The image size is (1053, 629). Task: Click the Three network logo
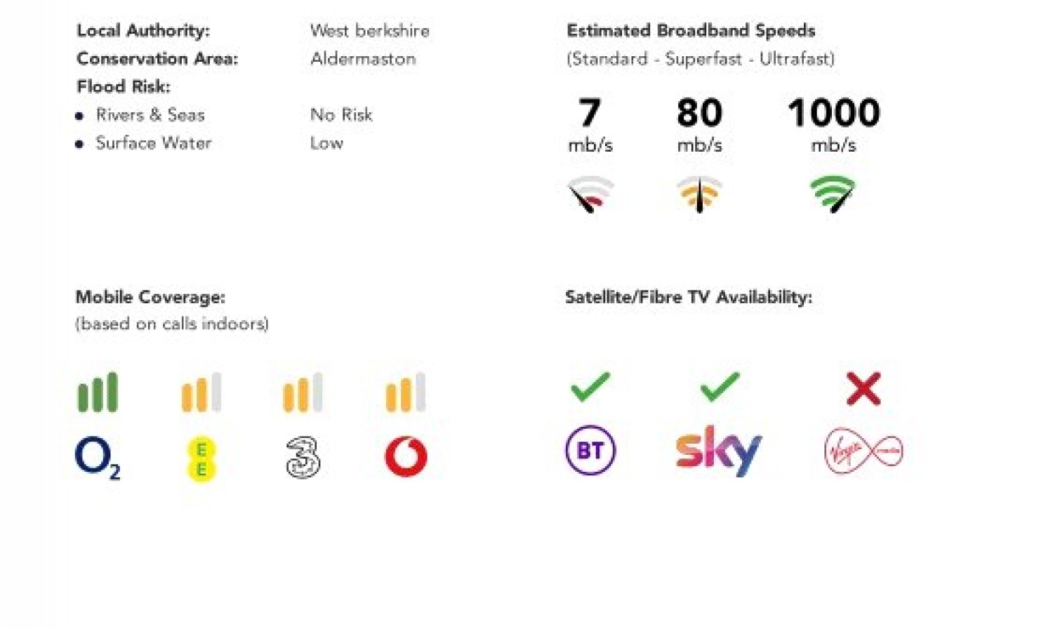click(303, 458)
